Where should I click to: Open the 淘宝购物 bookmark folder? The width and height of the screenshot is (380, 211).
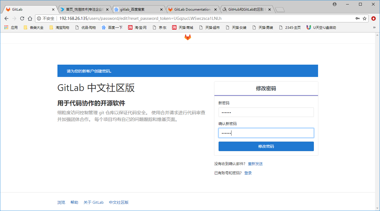[x=59, y=27]
